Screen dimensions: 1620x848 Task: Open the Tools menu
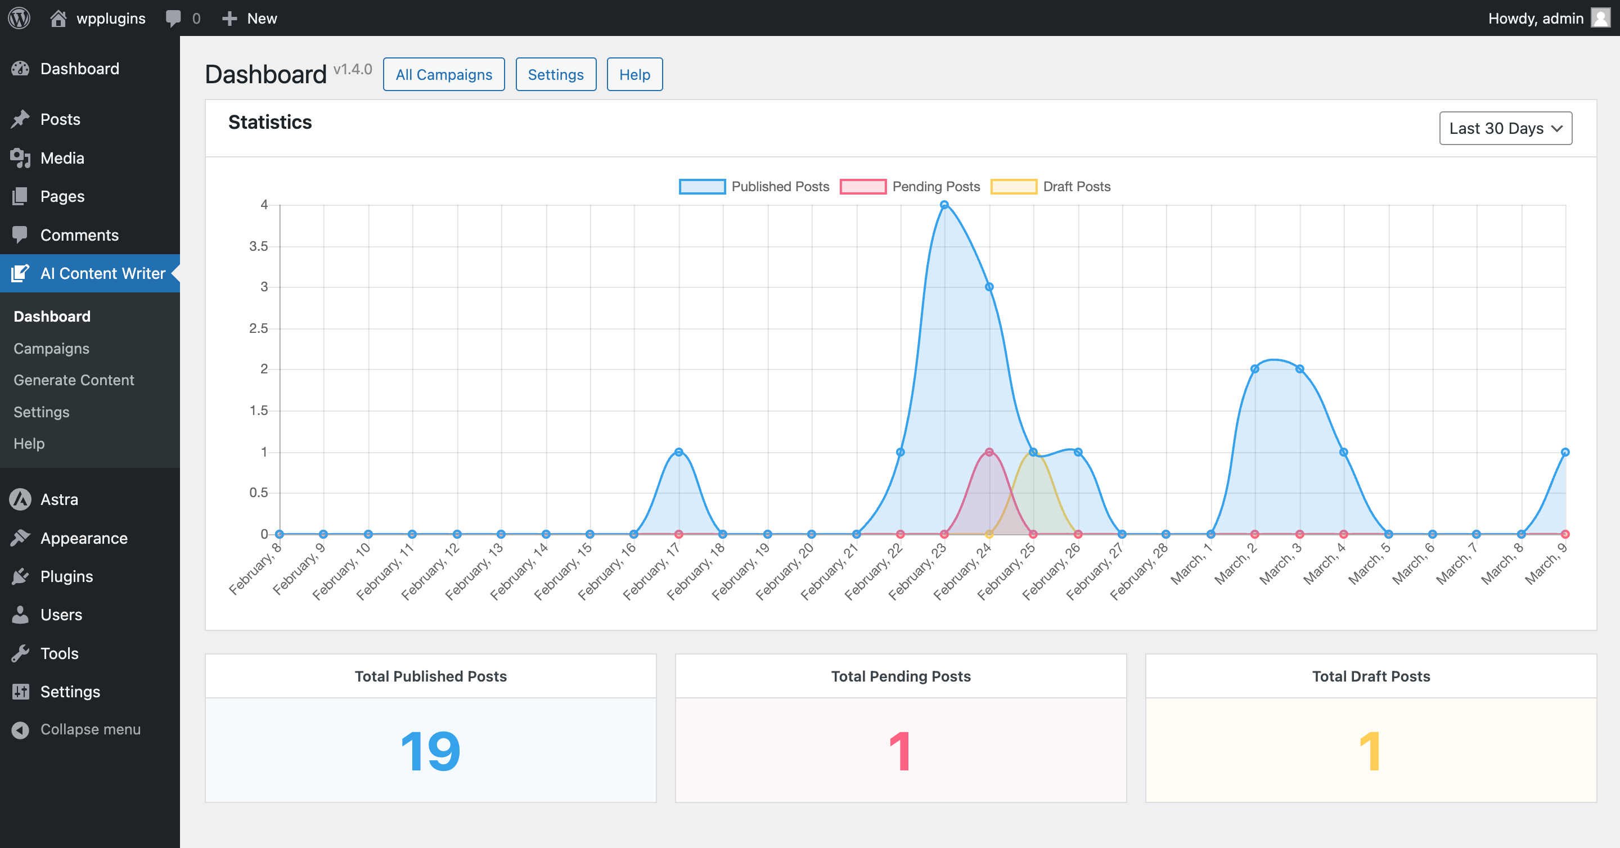point(59,653)
